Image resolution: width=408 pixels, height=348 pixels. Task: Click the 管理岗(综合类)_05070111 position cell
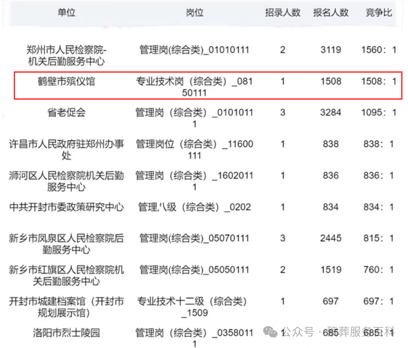pos(194,238)
